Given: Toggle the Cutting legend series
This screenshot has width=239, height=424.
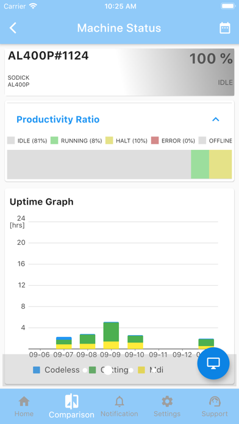Looking at the screenshot, I should (109, 370).
